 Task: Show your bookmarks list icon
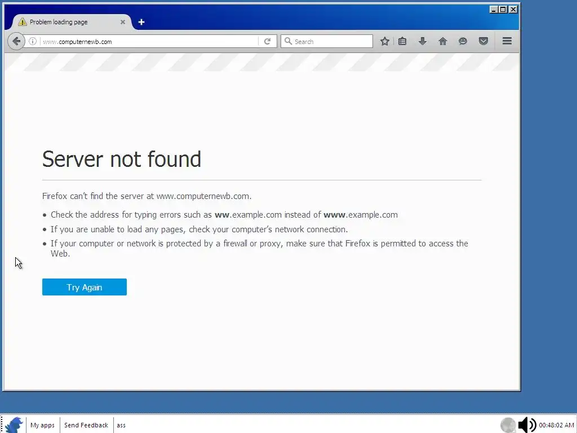(x=402, y=41)
